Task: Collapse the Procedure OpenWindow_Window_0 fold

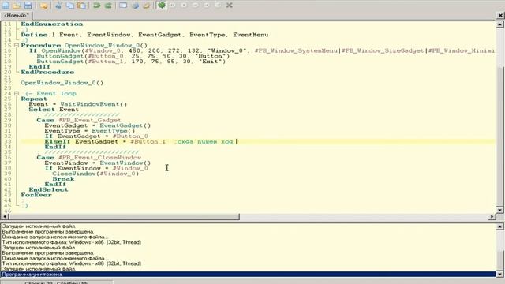Action: coord(17,46)
